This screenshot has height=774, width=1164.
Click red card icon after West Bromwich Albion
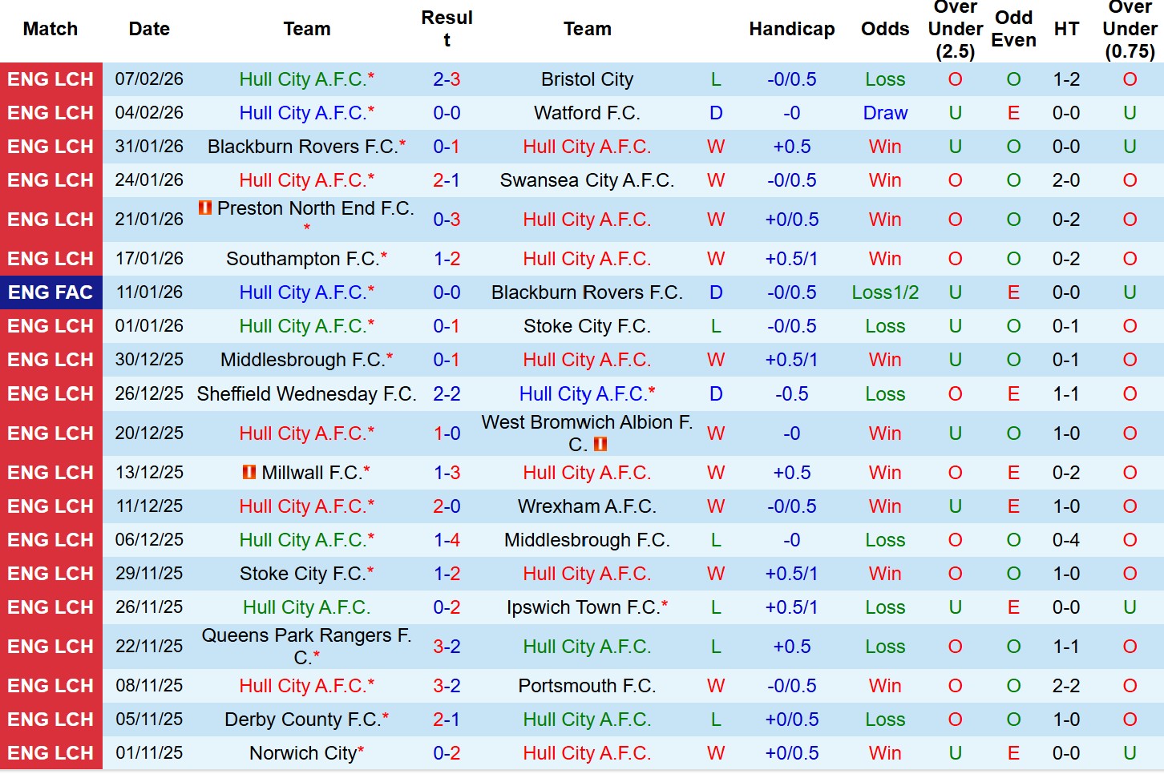click(600, 444)
